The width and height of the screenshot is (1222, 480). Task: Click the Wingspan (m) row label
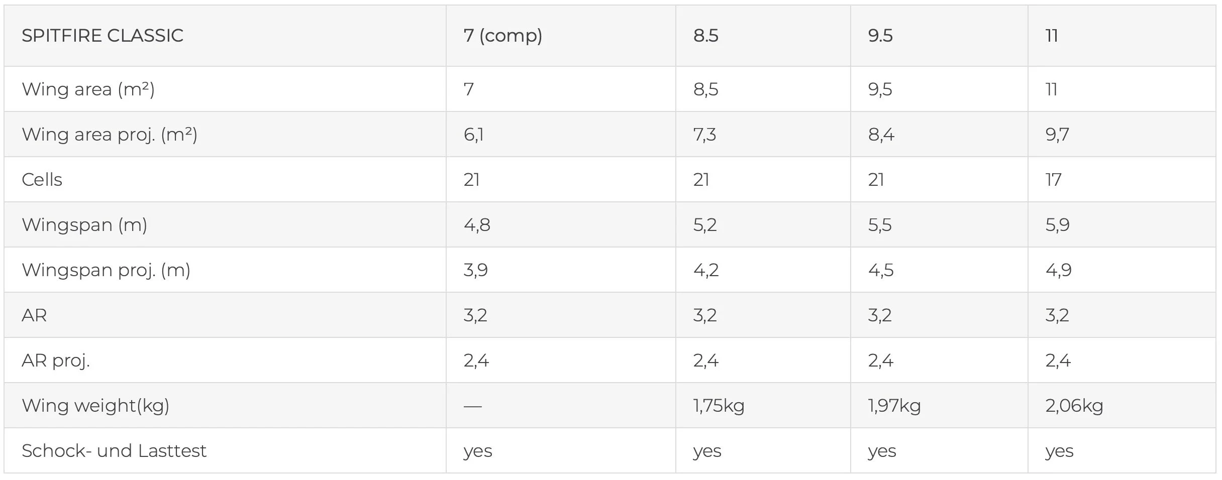point(84,225)
